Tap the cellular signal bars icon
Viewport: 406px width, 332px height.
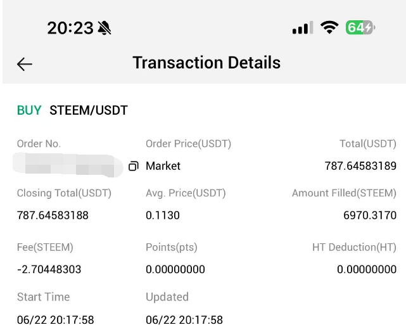point(303,28)
